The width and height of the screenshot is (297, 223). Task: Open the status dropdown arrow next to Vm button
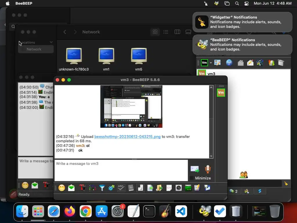pyautogui.click(x=211, y=63)
